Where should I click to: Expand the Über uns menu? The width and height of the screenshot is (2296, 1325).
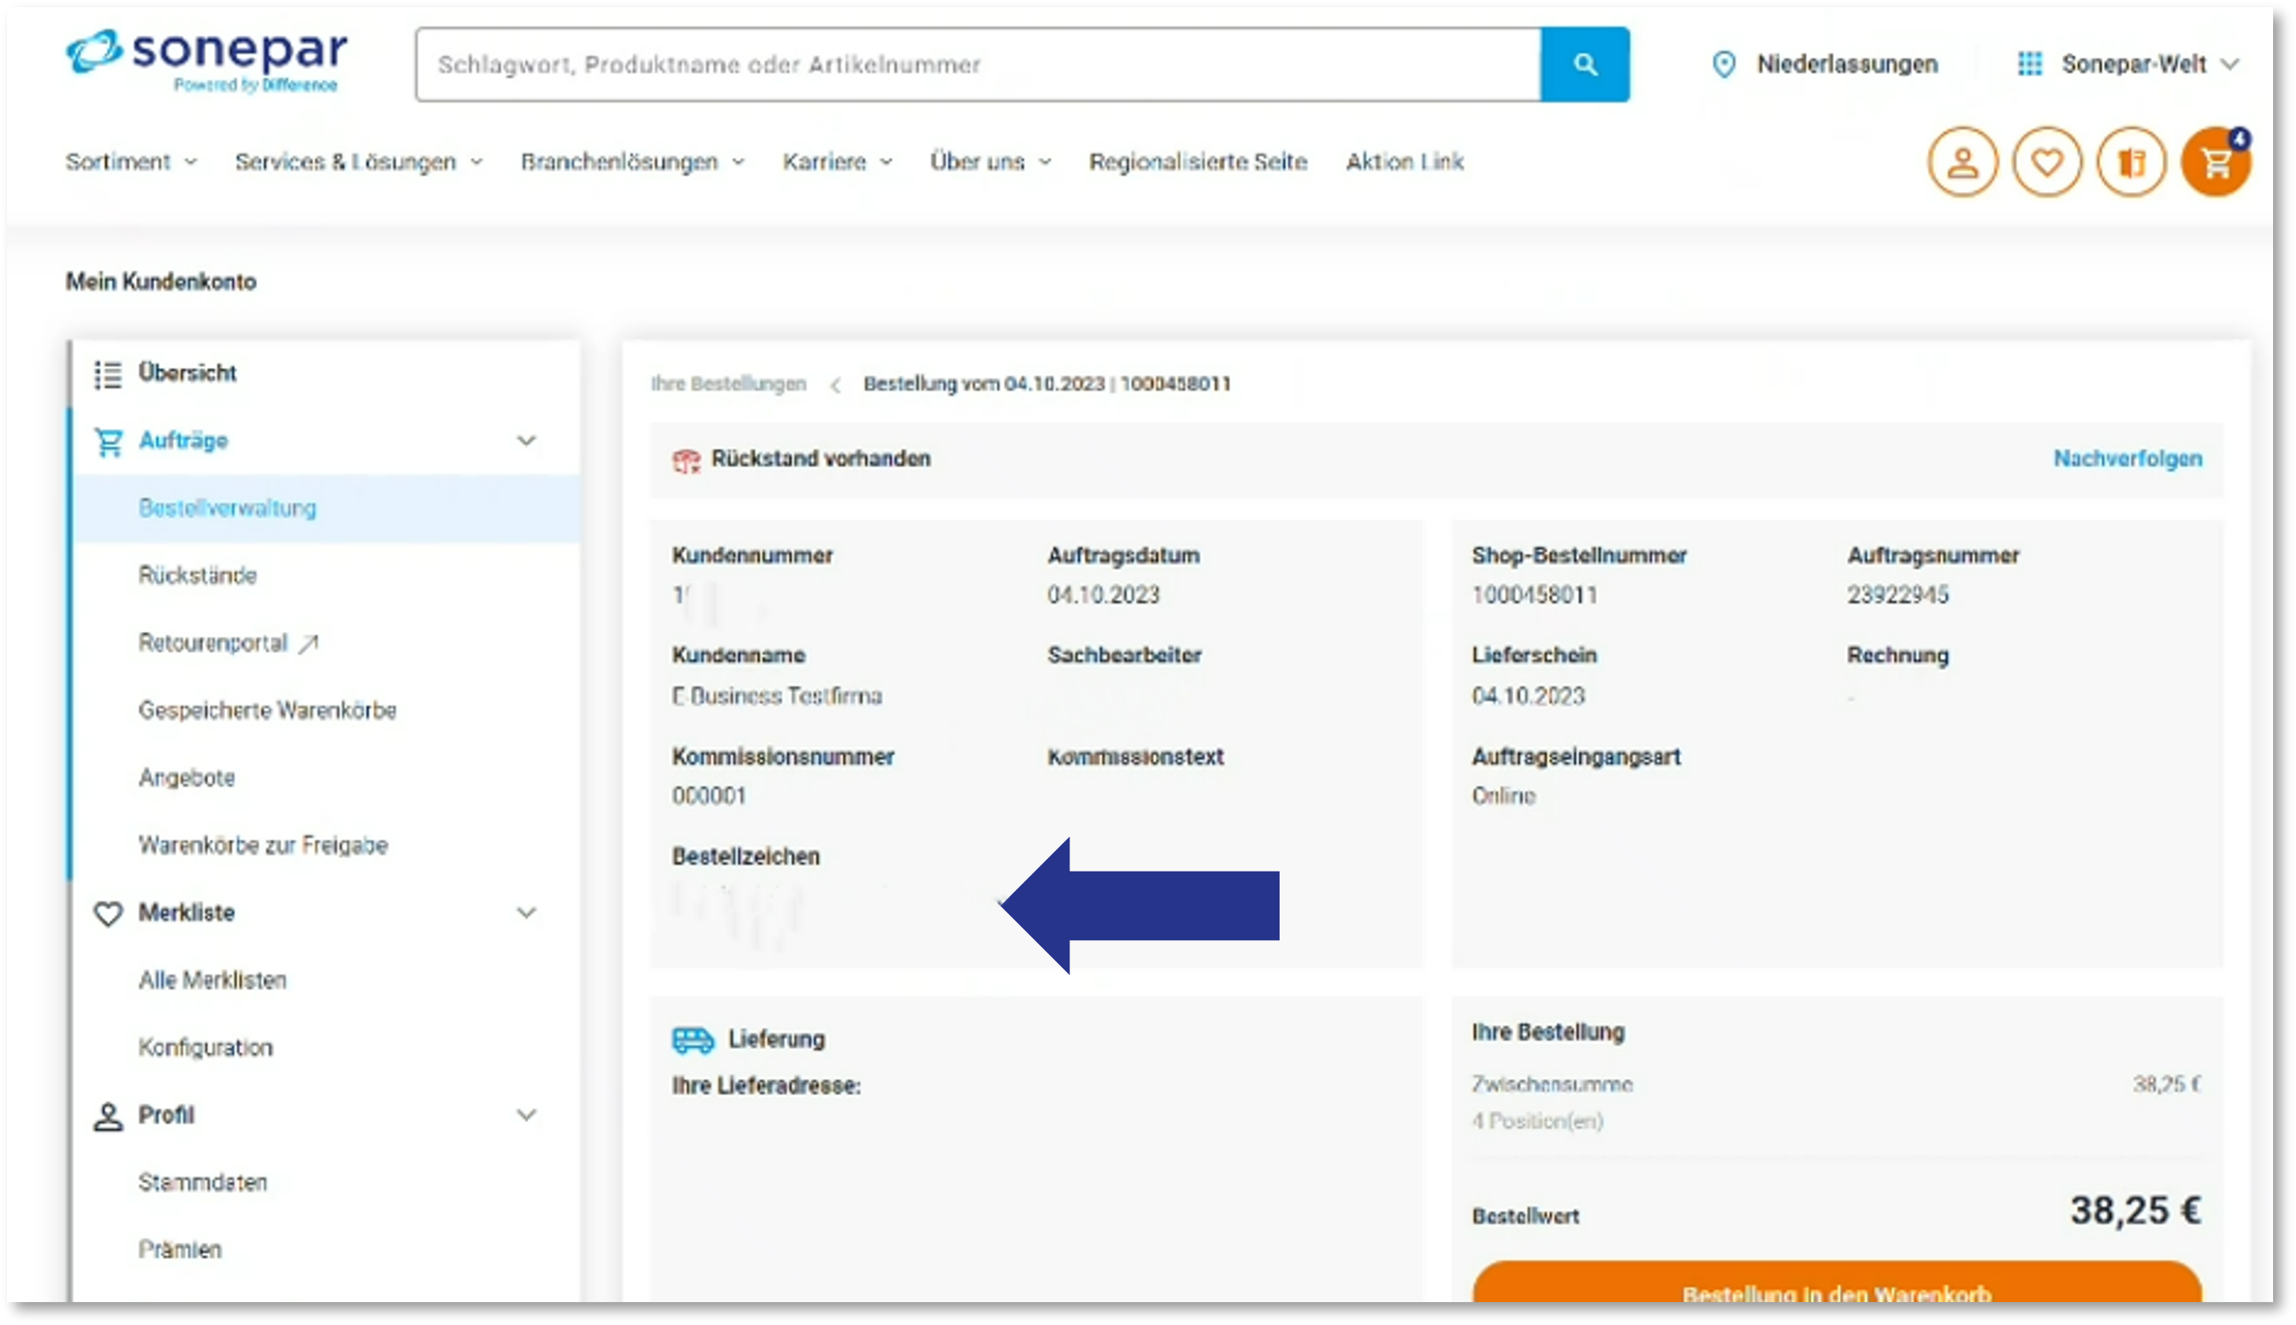coord(990,162)
